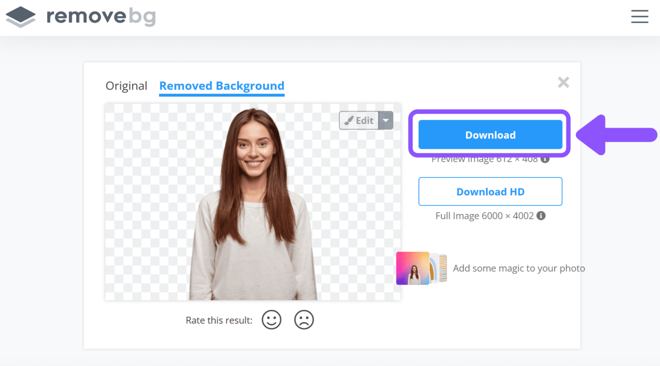Click the removebg wordmark text
The width and height of the screenshot is (660, 366).
coord(99,16)
